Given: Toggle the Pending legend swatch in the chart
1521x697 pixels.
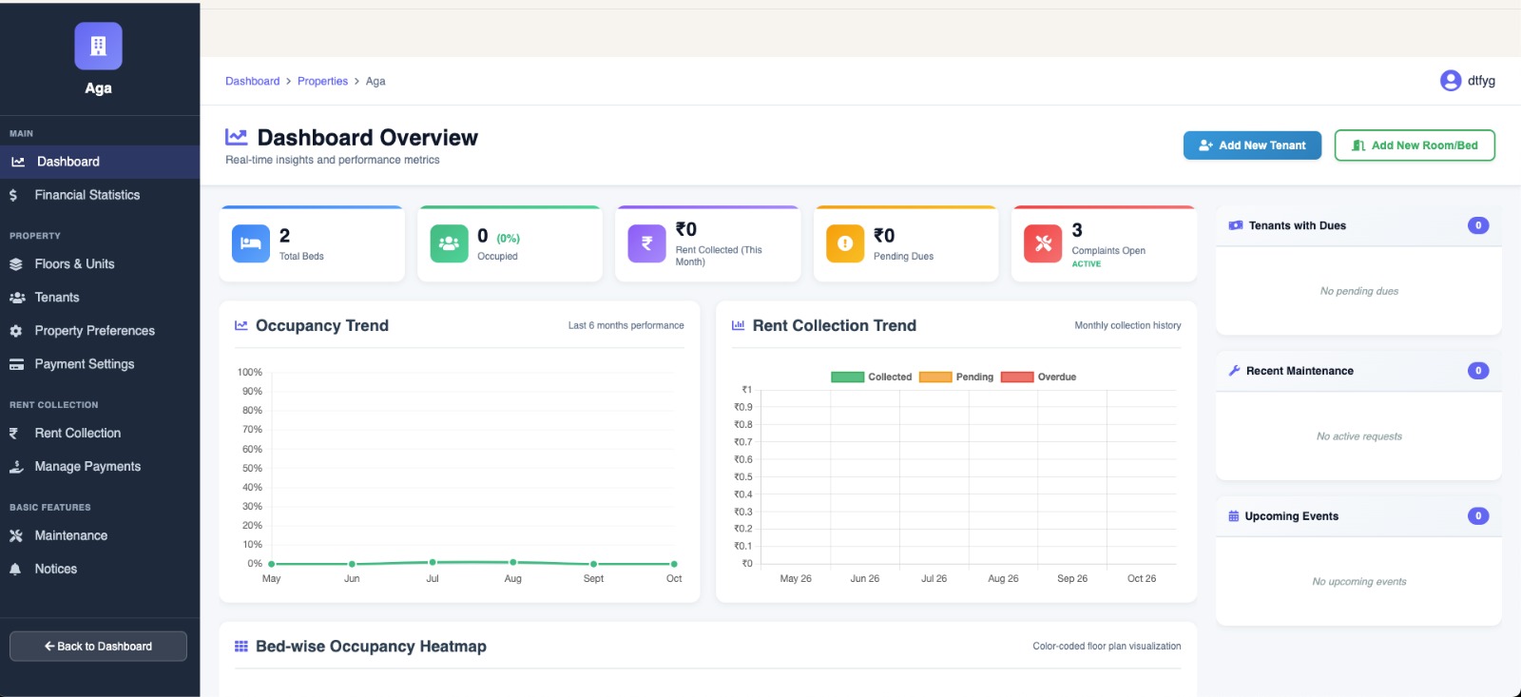Looking at the screenshot, I should pos(935,378).
